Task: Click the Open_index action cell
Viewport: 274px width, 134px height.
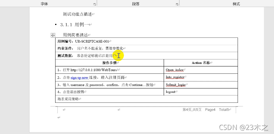Action: coord(201,70)
